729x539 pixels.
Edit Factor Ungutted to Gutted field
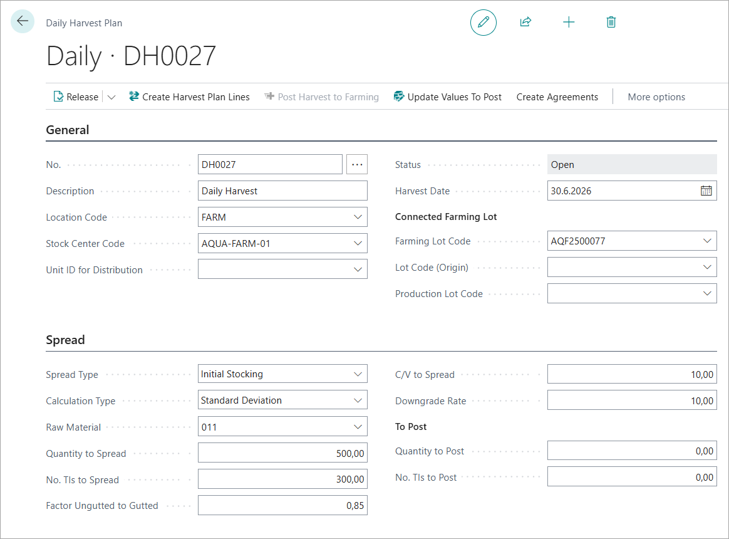tap(282, 506)
